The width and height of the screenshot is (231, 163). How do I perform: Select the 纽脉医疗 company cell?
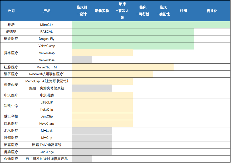coord(11,67)
